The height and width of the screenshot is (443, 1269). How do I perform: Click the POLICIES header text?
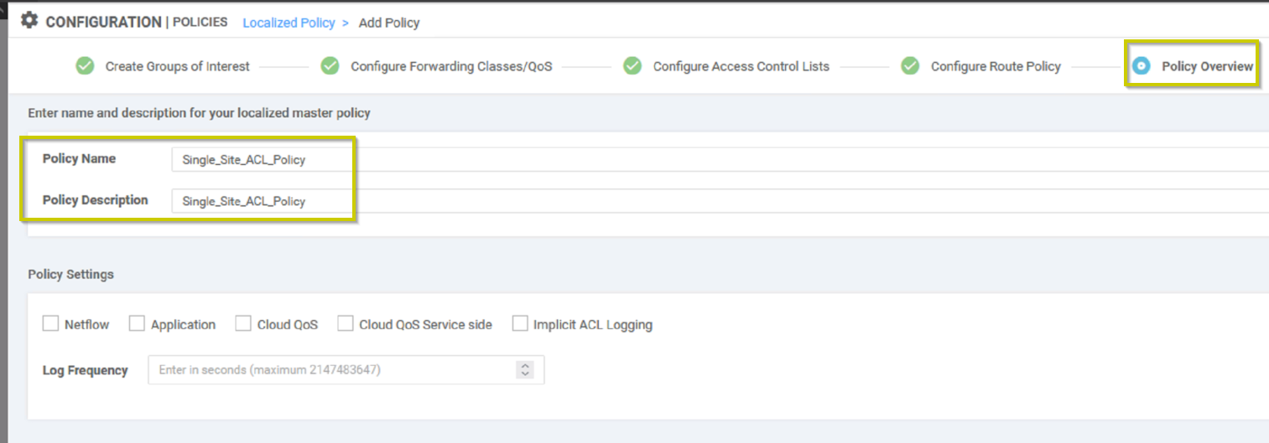[x=200, y=22]
